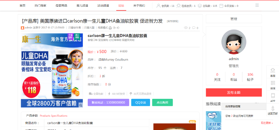This screenshot has width=279, height=130.
Task: Click the author avatar icon beside admin
Action: tap(23, 28)
